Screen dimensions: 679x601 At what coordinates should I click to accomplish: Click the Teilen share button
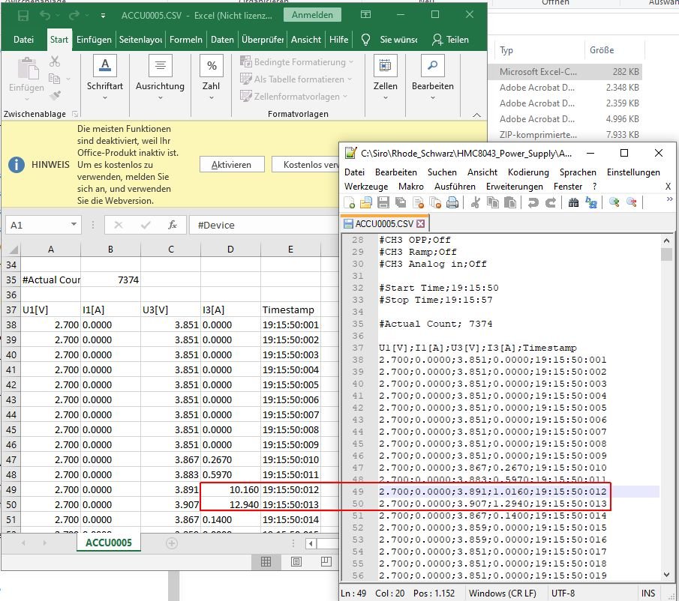(x=450, y=40)
